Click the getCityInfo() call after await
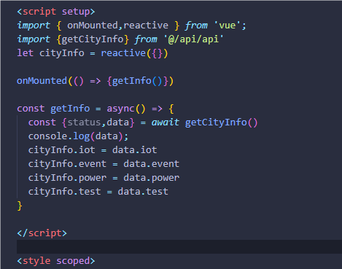This screenshot has height=269, width=342. pos(221,122)
